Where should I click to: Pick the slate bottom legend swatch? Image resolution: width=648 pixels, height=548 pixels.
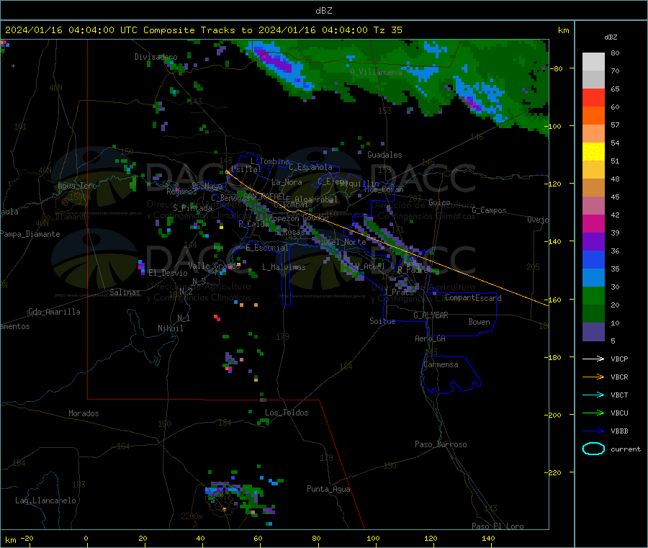click(x=593, y=332)
